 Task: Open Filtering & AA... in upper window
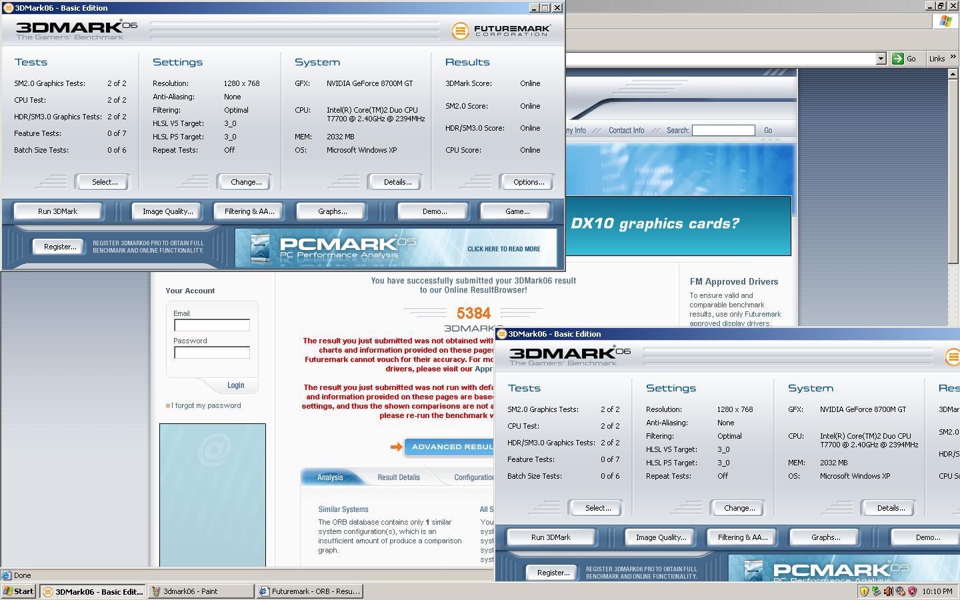pyautogui.click(x=249, y=211)
